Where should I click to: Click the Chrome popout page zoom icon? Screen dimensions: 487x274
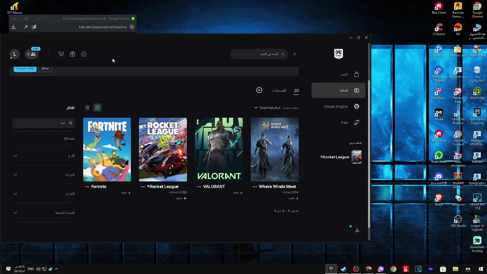point(25,27)
